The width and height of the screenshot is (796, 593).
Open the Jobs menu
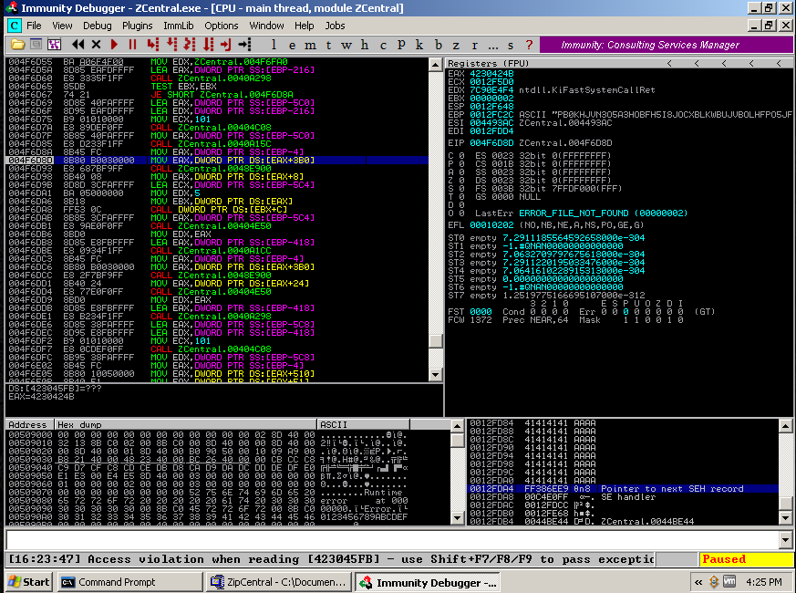pyautogui.click(x=336, y=26)
